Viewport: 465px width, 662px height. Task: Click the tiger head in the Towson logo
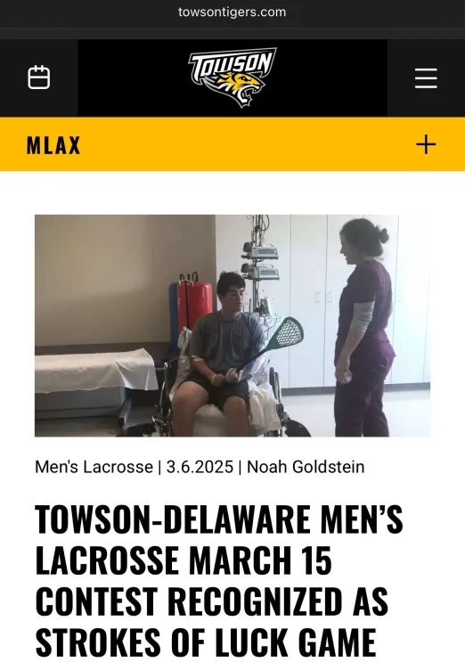coord(240,89)
